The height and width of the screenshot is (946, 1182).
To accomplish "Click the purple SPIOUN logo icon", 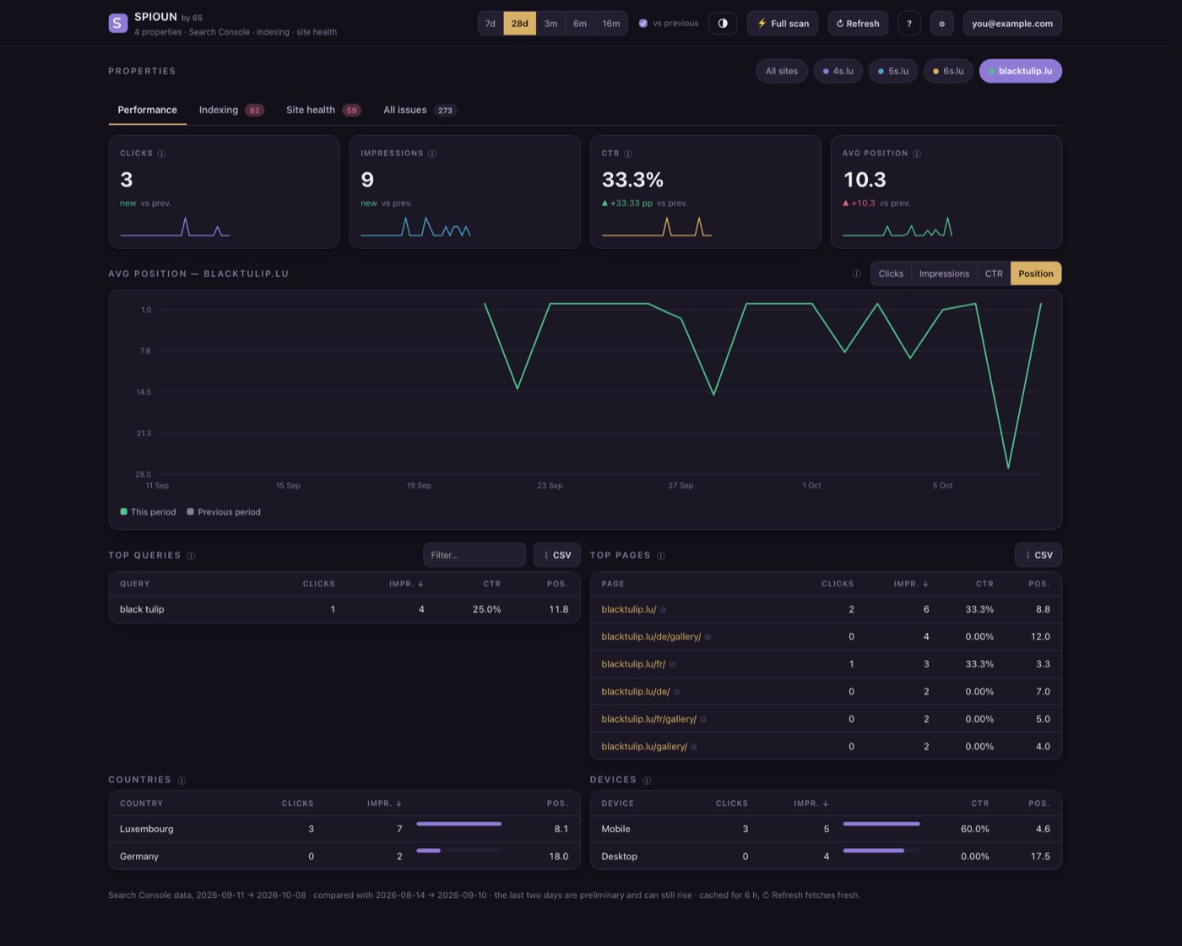I will tap(118, 24).
